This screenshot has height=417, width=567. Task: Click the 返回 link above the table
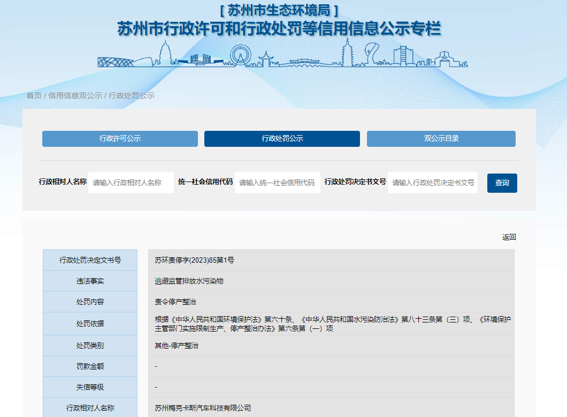pyautogui.click(x=509, y=237)
